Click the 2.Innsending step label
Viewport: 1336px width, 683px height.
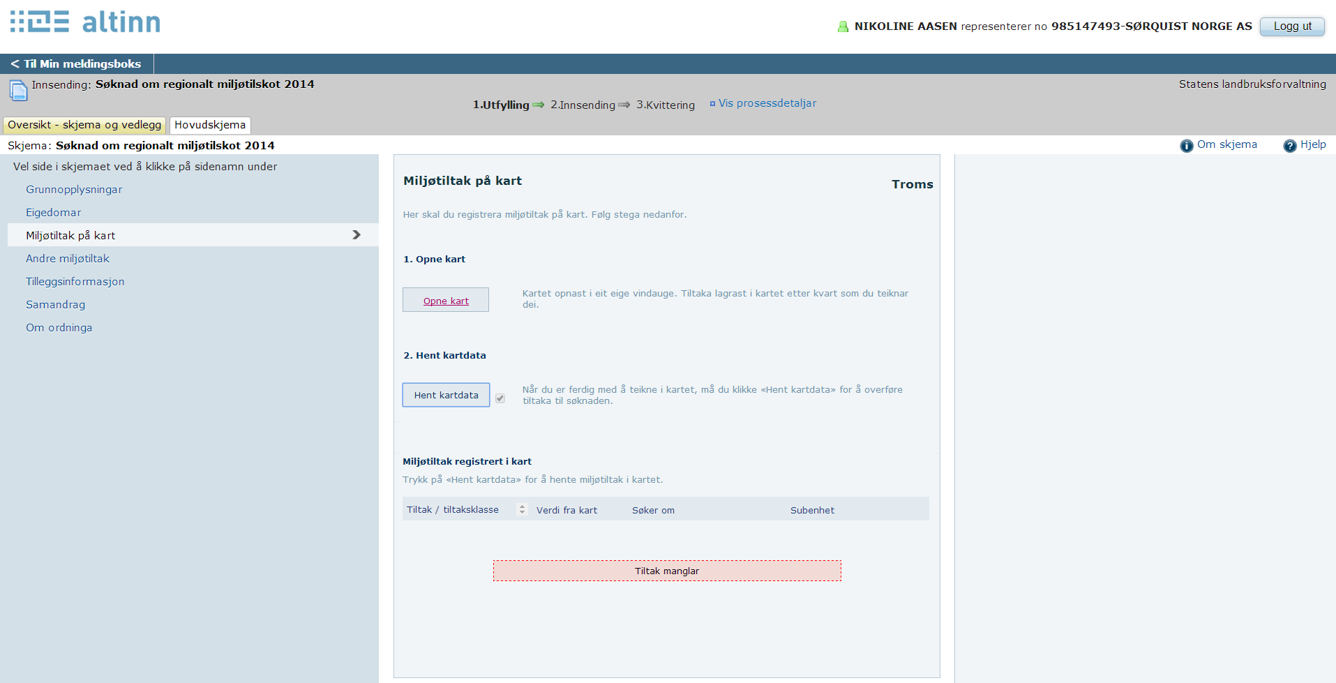tap(583, 105)
